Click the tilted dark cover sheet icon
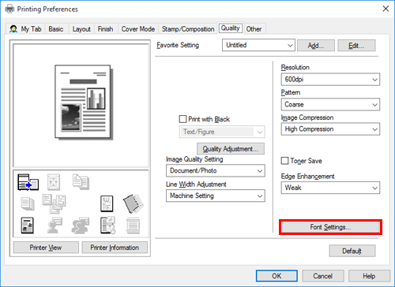This screenshot has height=287, width=395. click(x=134, y=203)
